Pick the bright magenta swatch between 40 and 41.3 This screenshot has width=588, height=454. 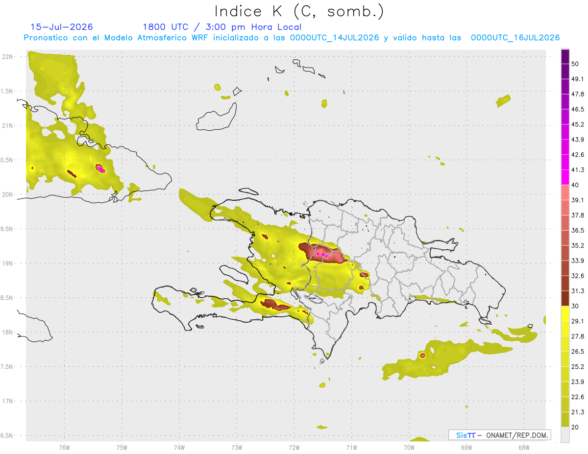(x=565, y=177)
